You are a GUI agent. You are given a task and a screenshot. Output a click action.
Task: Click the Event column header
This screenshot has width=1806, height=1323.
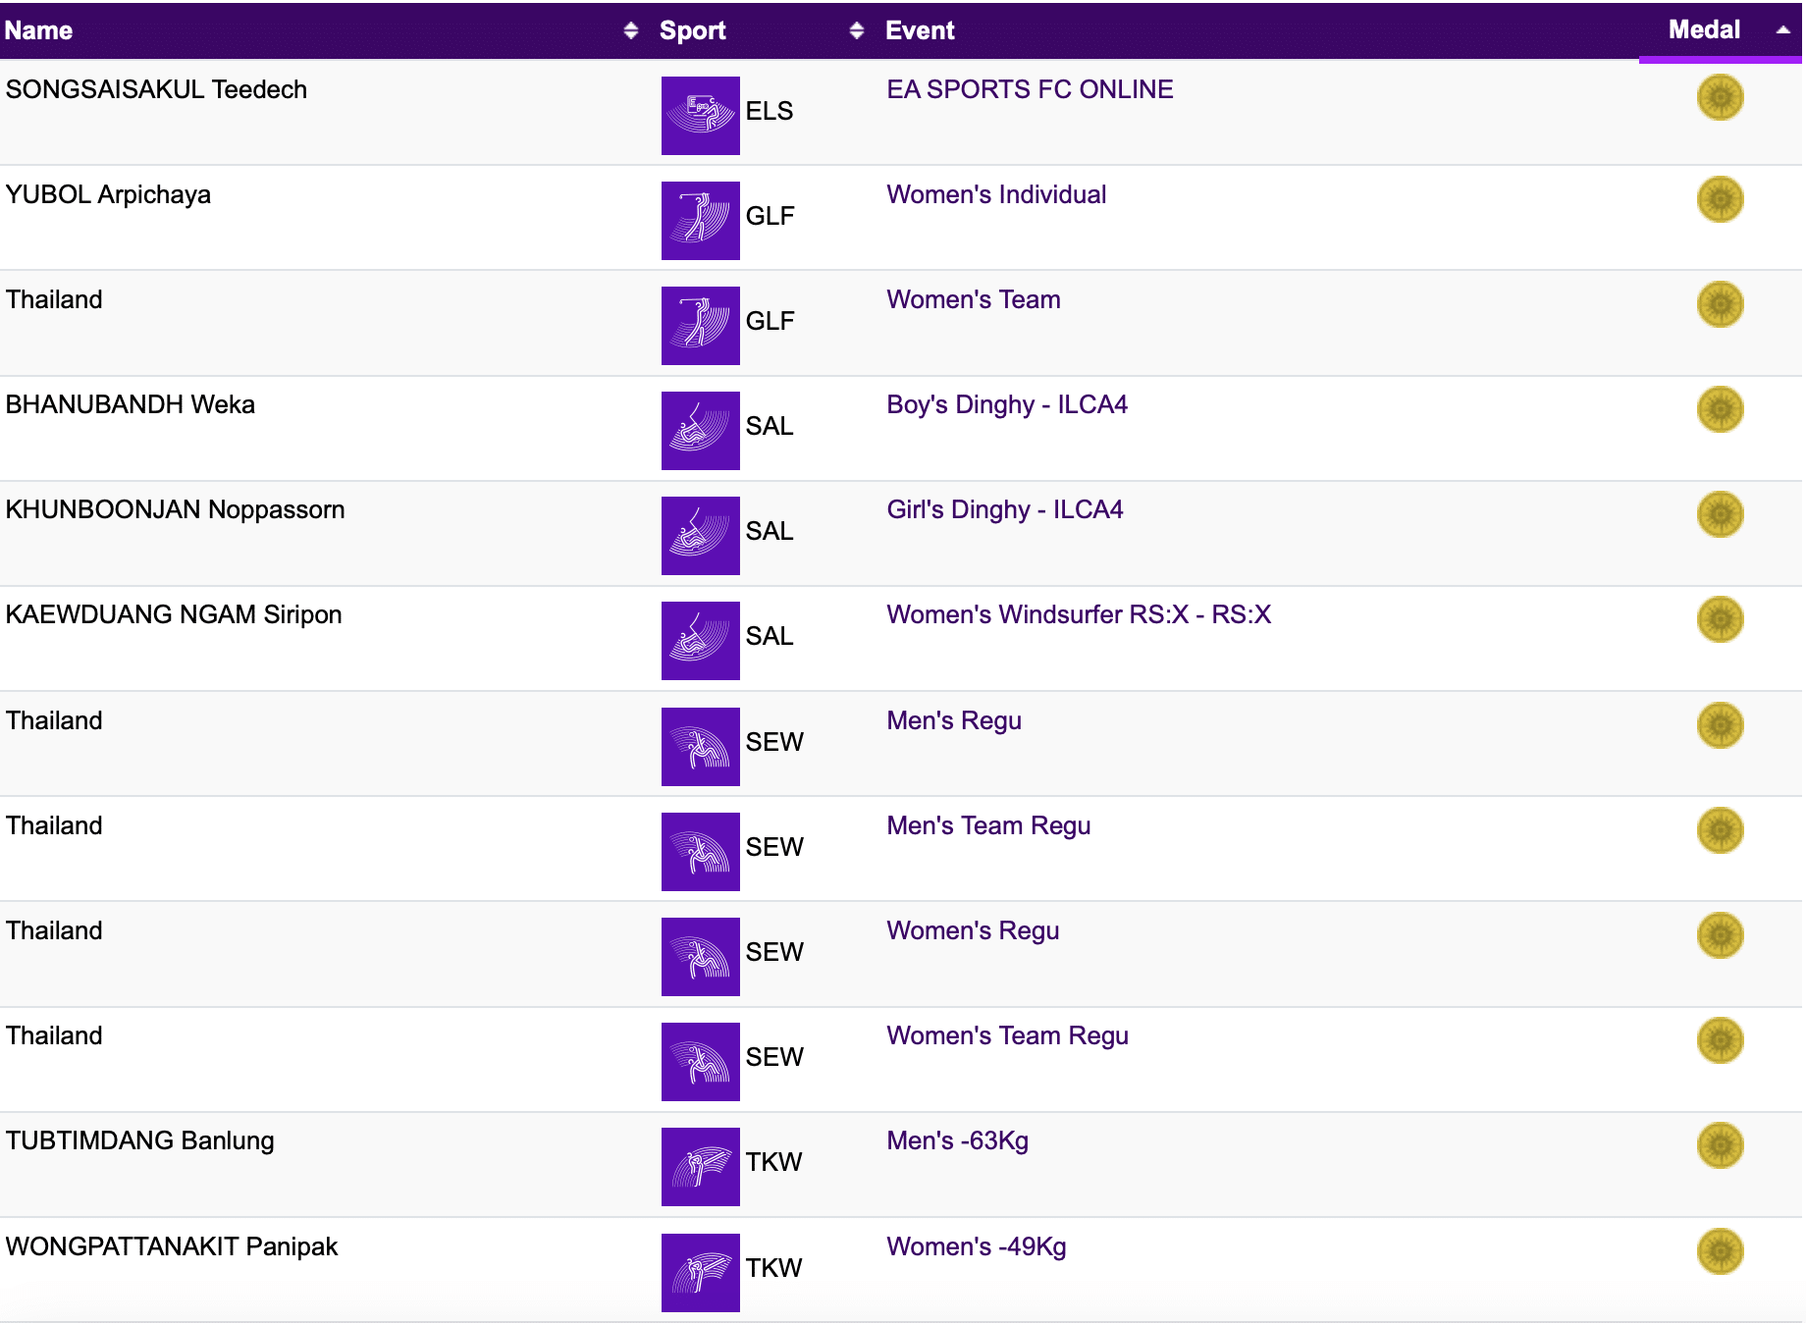click(920, 30)
